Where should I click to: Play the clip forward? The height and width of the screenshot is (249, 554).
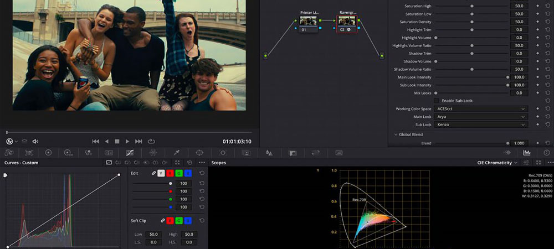pyautogui.click(x=127, y=142)
